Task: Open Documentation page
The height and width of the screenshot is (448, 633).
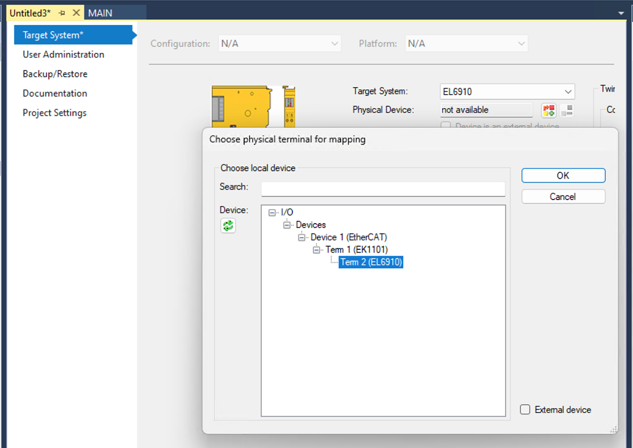Action: (x=55, y=93)
